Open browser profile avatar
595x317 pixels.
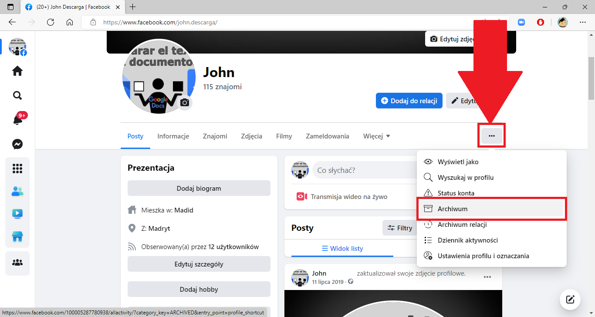563,22
